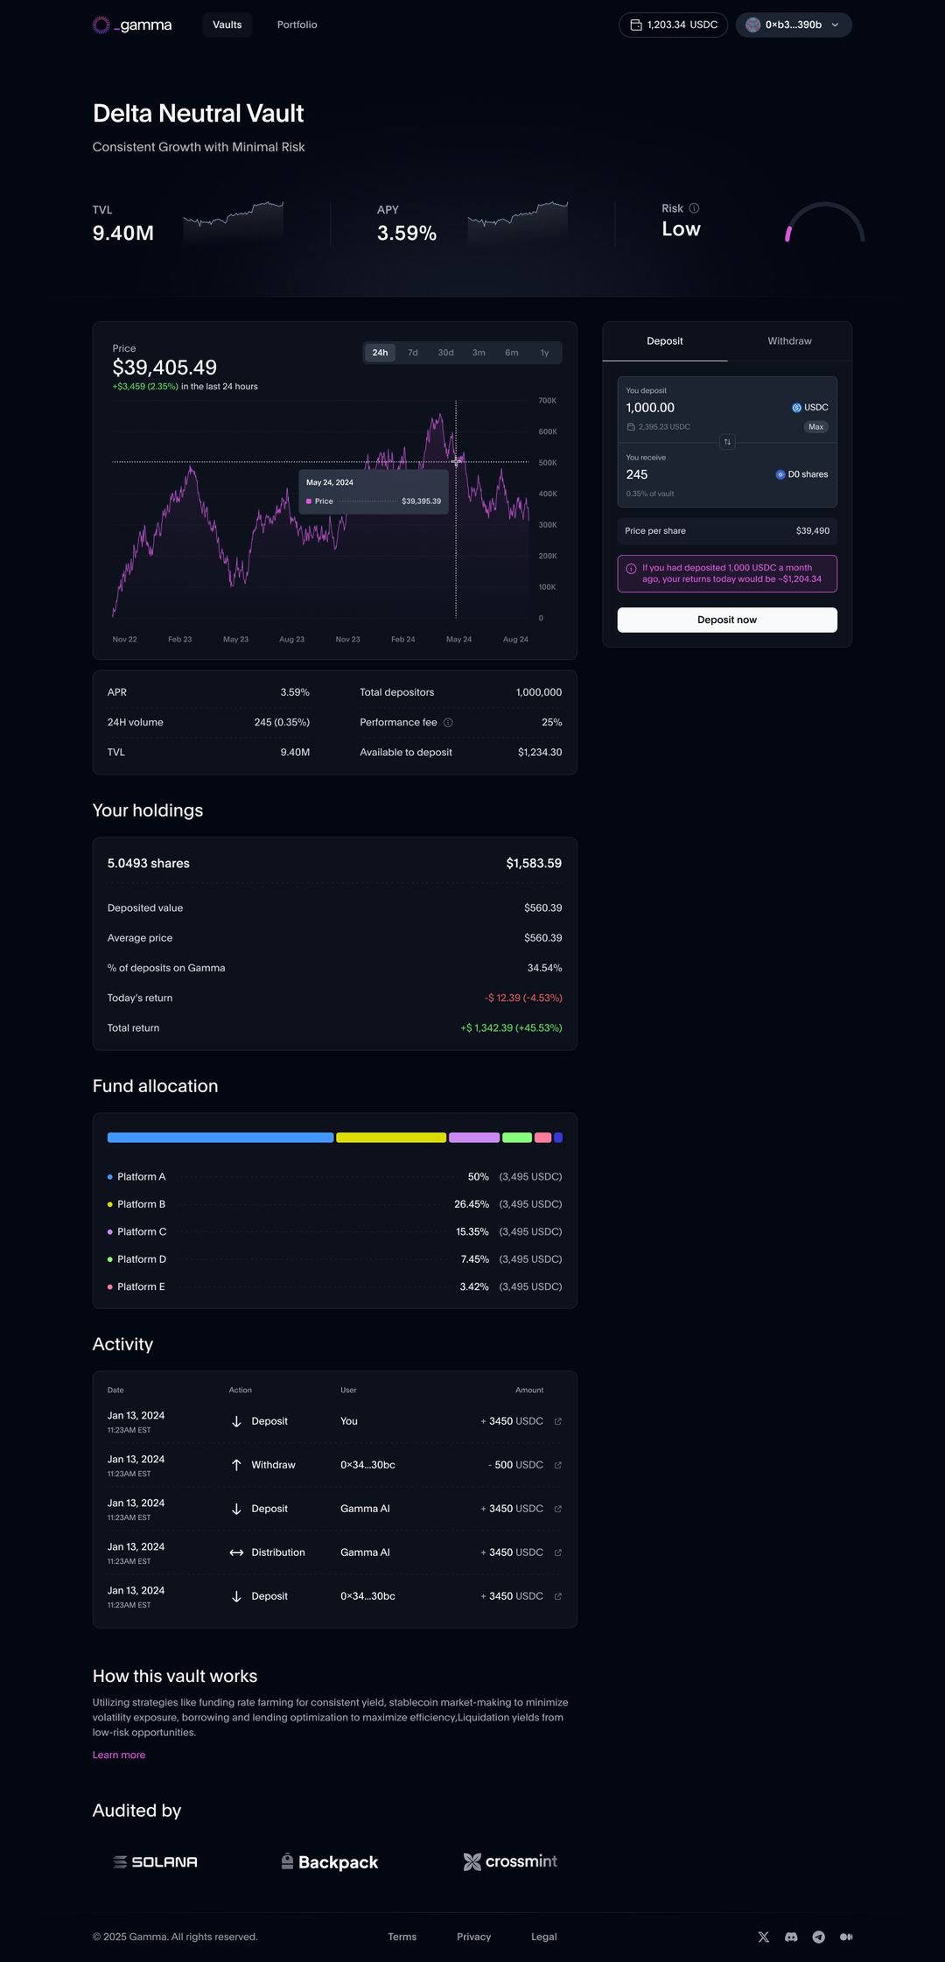The height and width of the screenshot is (1962, 945).
Task: Click the Backpack auditor logo
Action: click(x=330, y=1861)
